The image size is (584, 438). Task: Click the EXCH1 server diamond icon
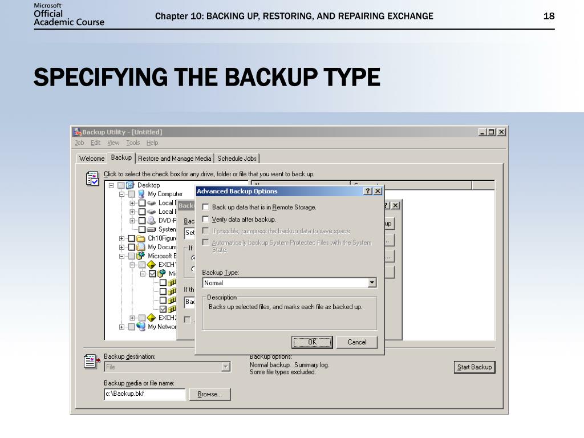[x=151, y=265]
